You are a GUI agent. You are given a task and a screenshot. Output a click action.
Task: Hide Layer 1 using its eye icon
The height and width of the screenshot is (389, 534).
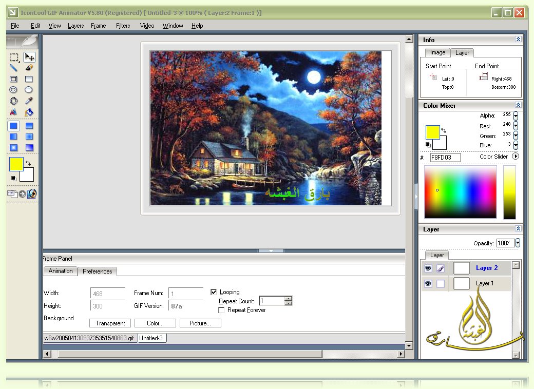point(428,283)
